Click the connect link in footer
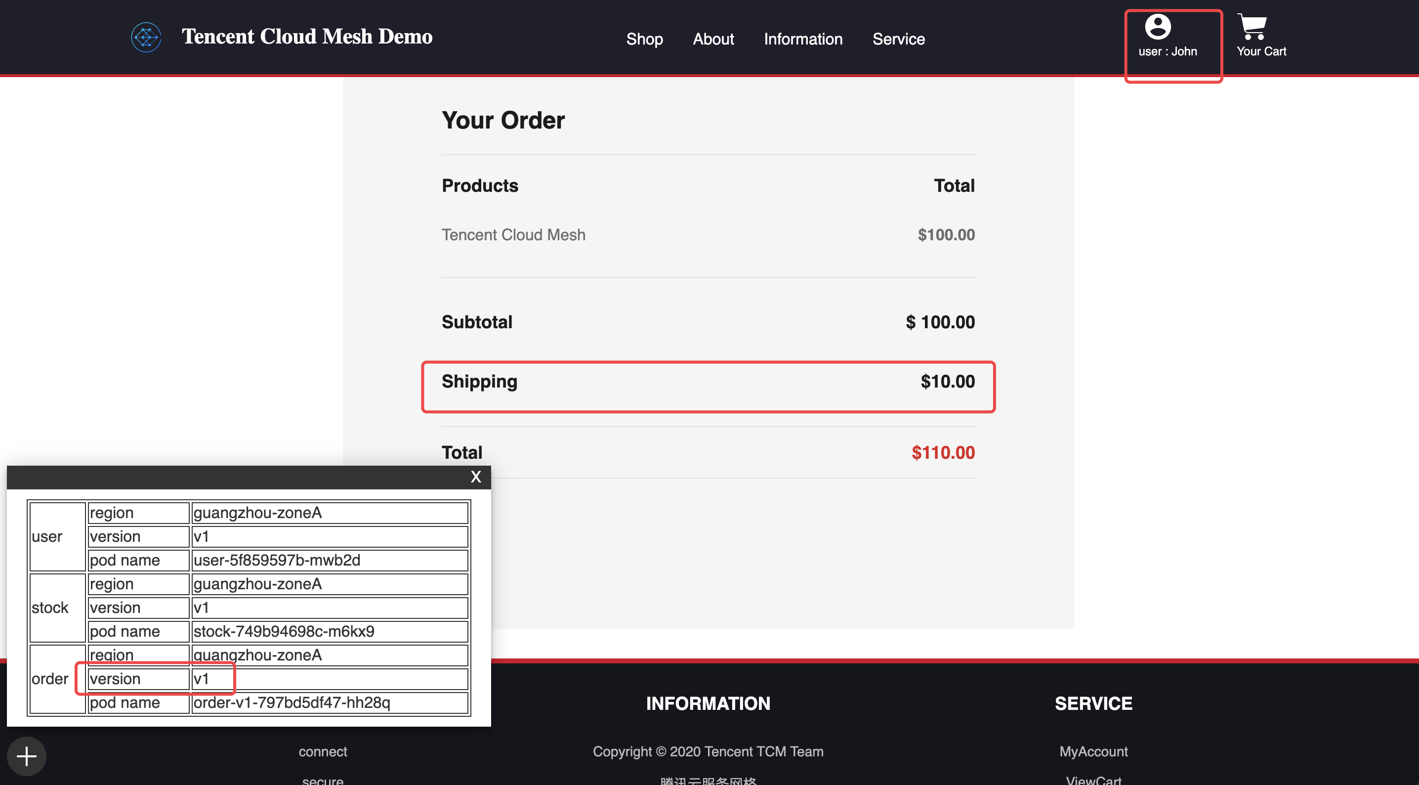1419x785 pixels. (x=324, y=750)
